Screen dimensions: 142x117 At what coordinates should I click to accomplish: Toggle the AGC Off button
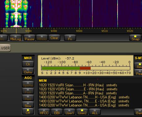pyautogui.click(x=28, y=111)
